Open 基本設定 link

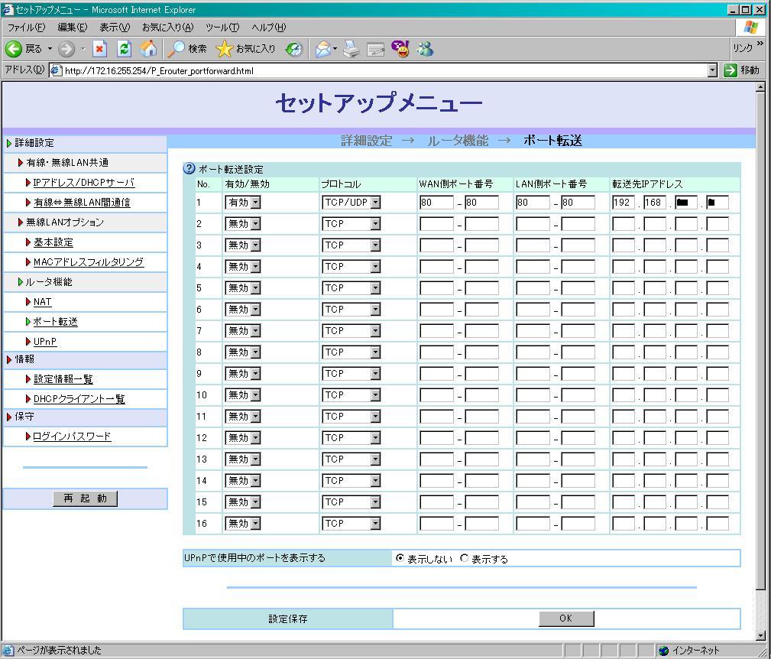coord(53,242)
